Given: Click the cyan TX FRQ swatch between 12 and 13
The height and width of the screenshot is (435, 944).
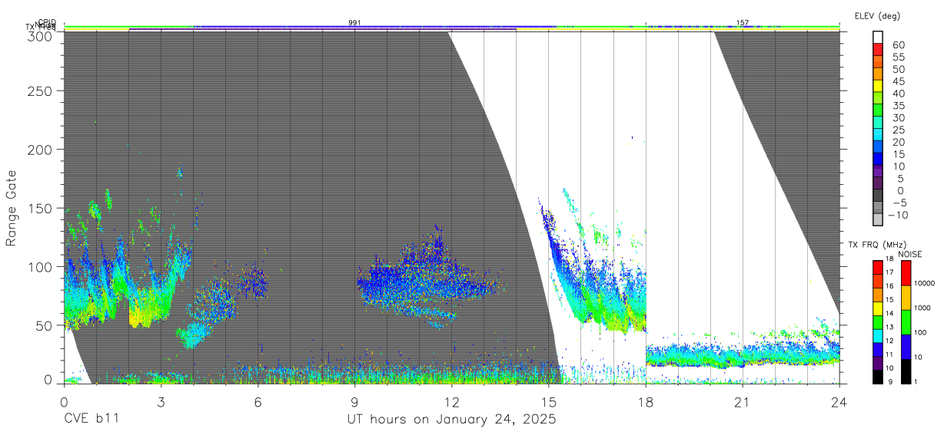Looking at the screenshot, I should coord(878,334).
